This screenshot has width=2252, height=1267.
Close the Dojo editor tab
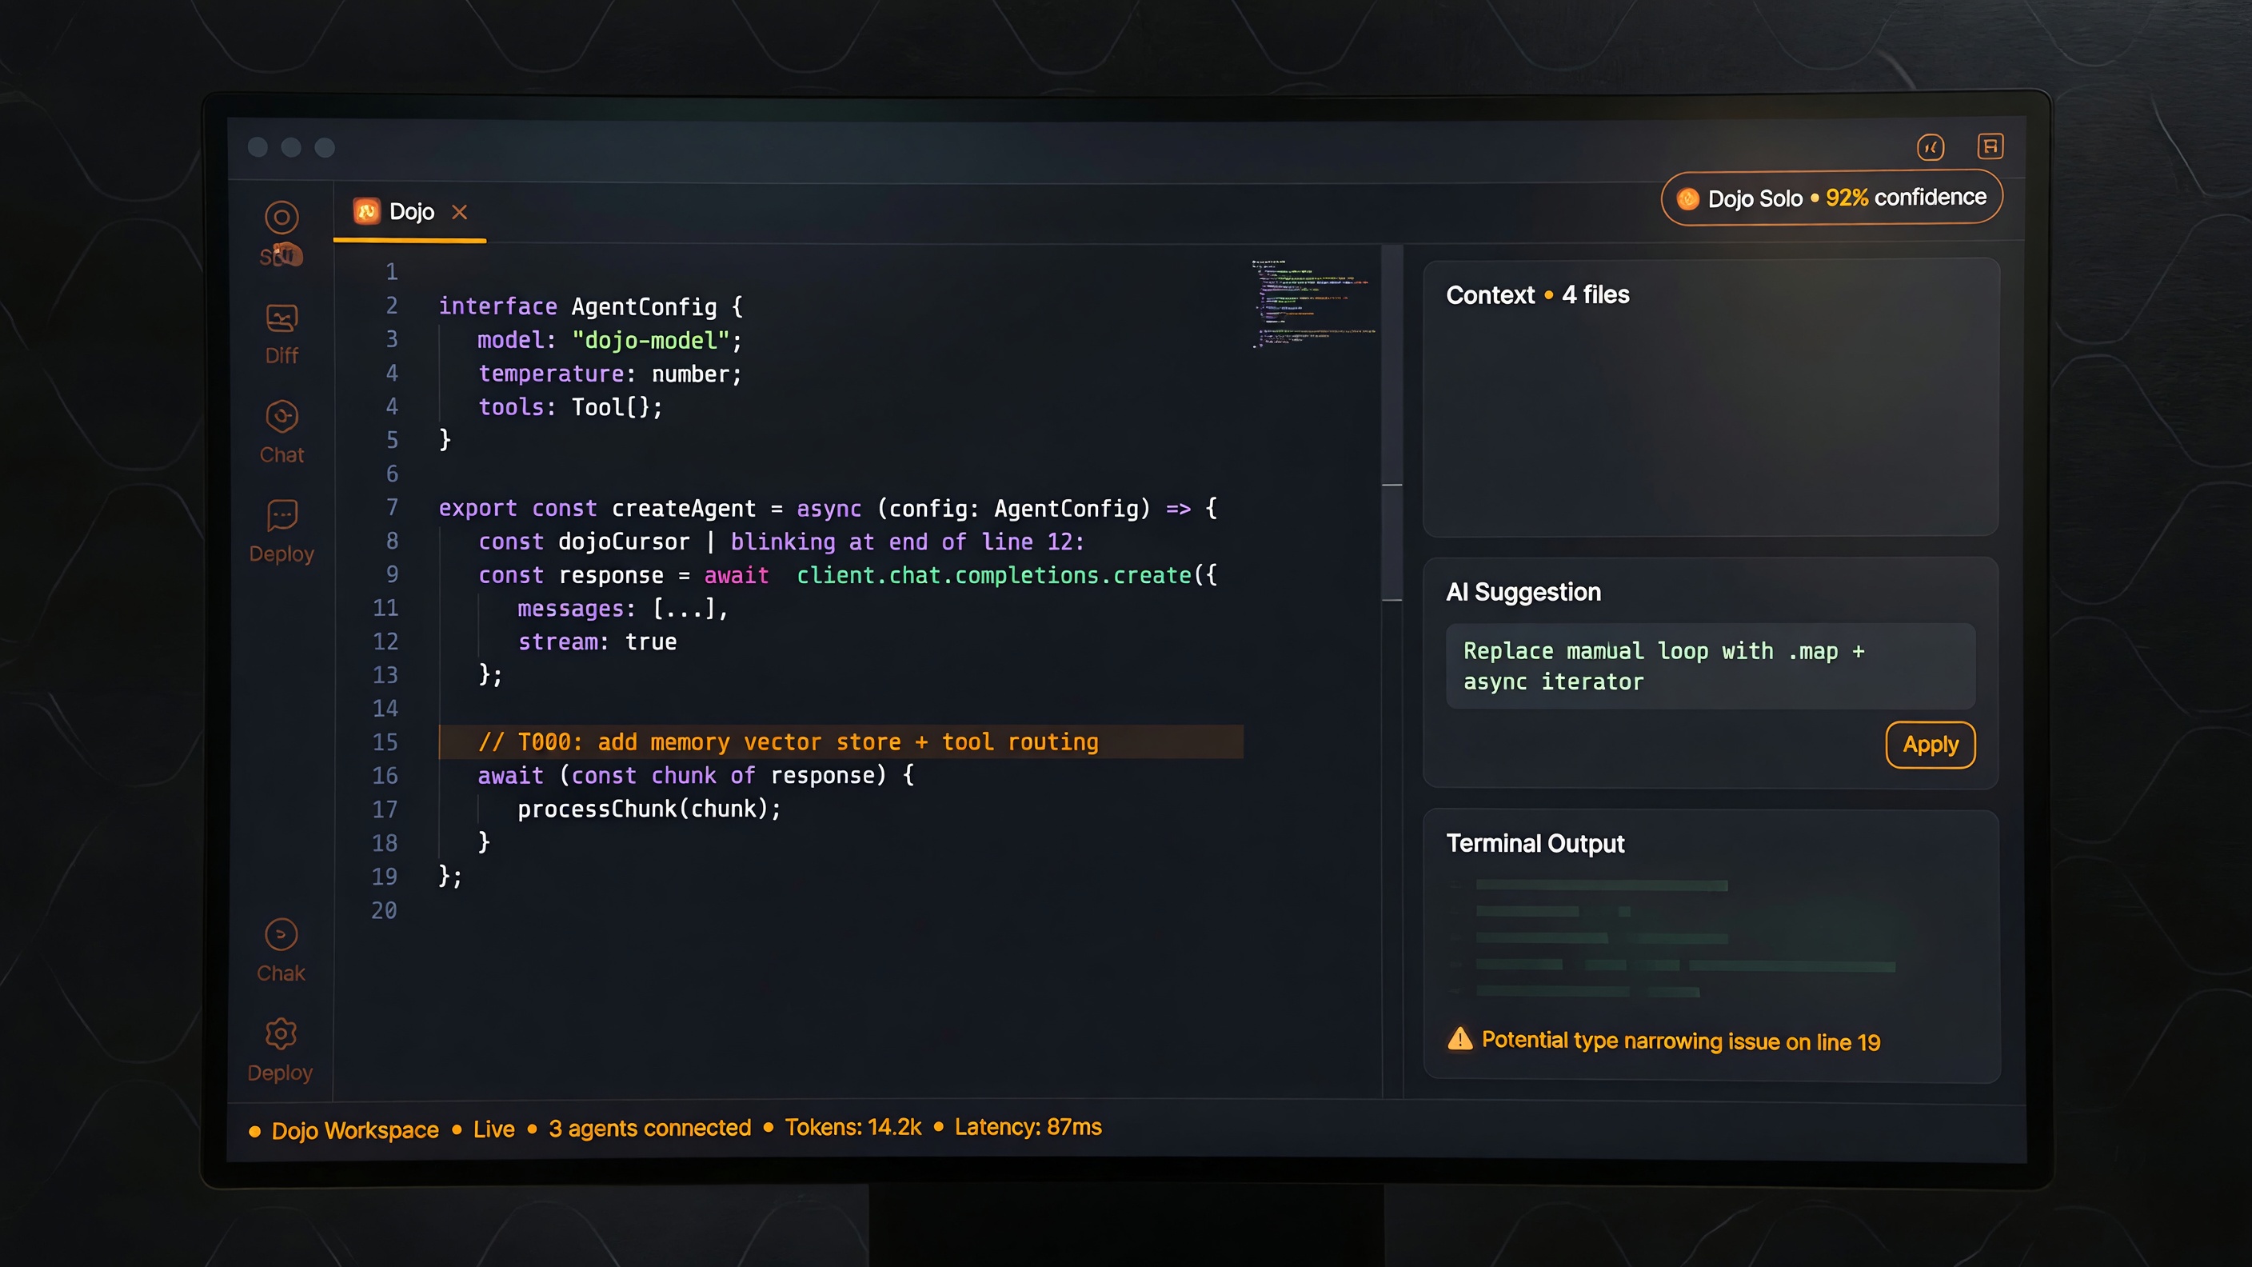click(x=459, y=212)
